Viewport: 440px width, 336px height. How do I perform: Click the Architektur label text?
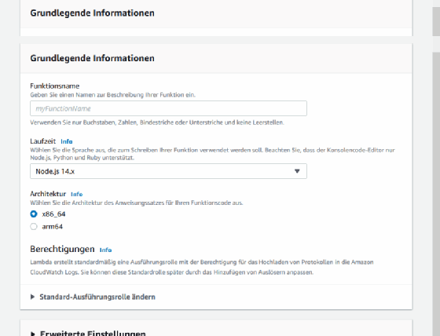(48, 194)
